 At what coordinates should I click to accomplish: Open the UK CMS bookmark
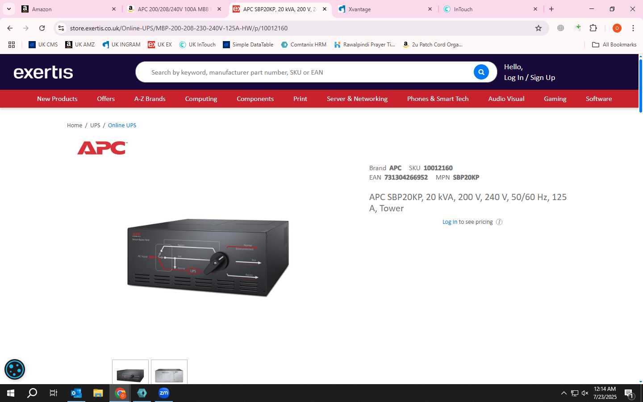pos(43,45)
